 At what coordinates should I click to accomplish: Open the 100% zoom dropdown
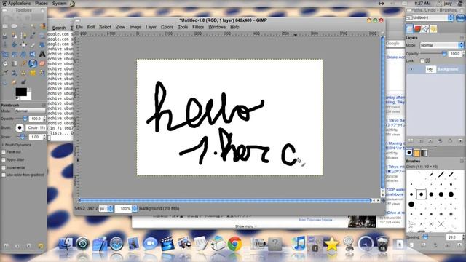click(126, 209)
